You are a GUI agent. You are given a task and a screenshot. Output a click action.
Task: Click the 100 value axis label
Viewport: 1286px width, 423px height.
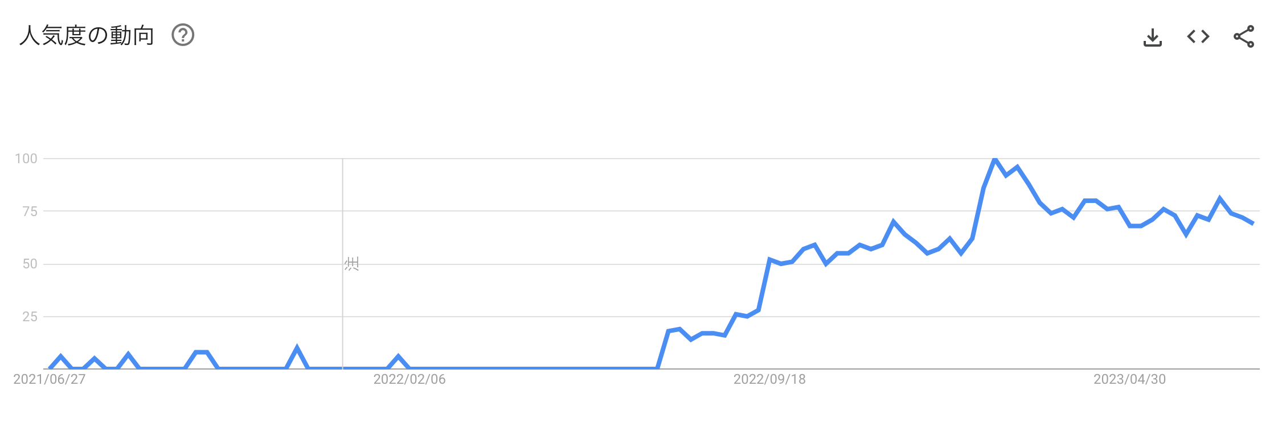[26, 159]
